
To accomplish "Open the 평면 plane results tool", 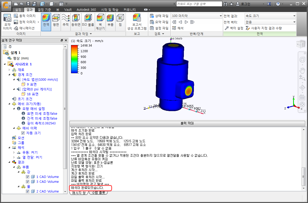I will 56,22.
